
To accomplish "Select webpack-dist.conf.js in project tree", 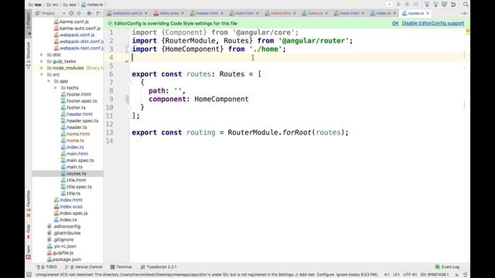I will click(x=79, y=41).
